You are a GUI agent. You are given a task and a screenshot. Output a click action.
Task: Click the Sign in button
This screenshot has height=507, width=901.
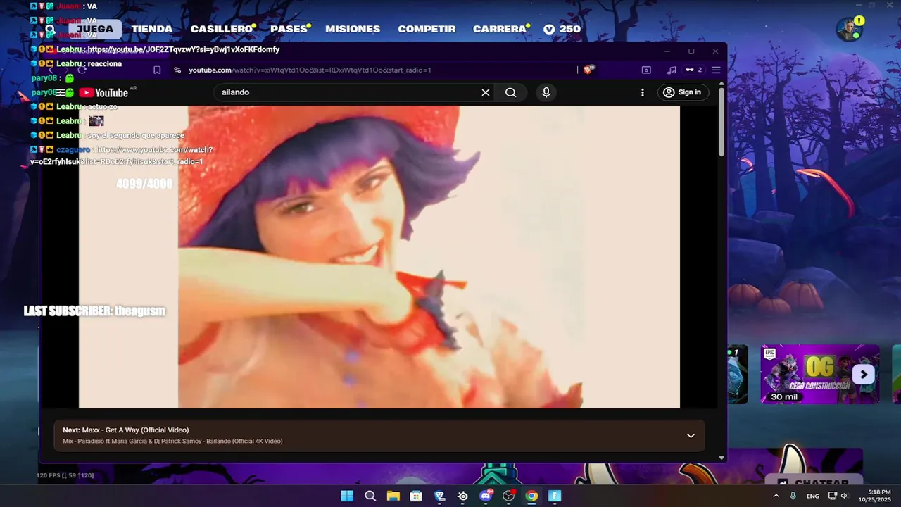click(x=683, y=92)
